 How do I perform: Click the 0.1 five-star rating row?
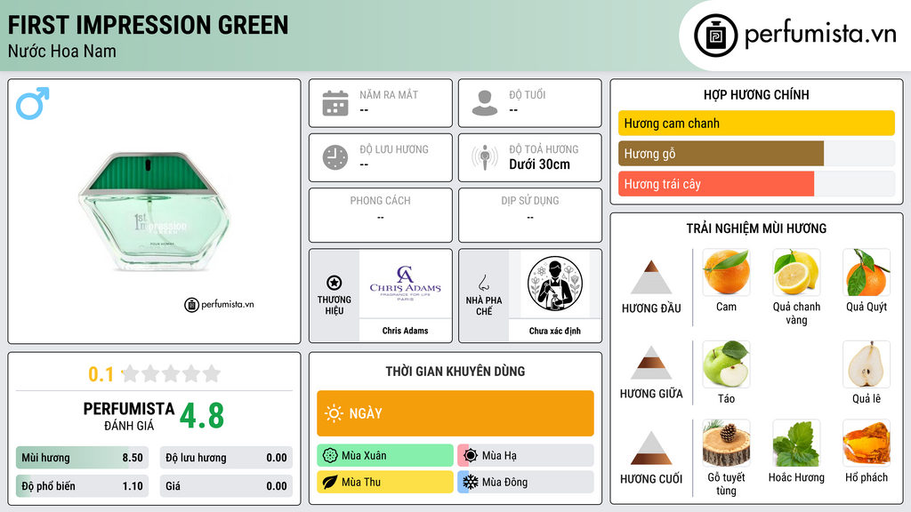coord(155,374)
